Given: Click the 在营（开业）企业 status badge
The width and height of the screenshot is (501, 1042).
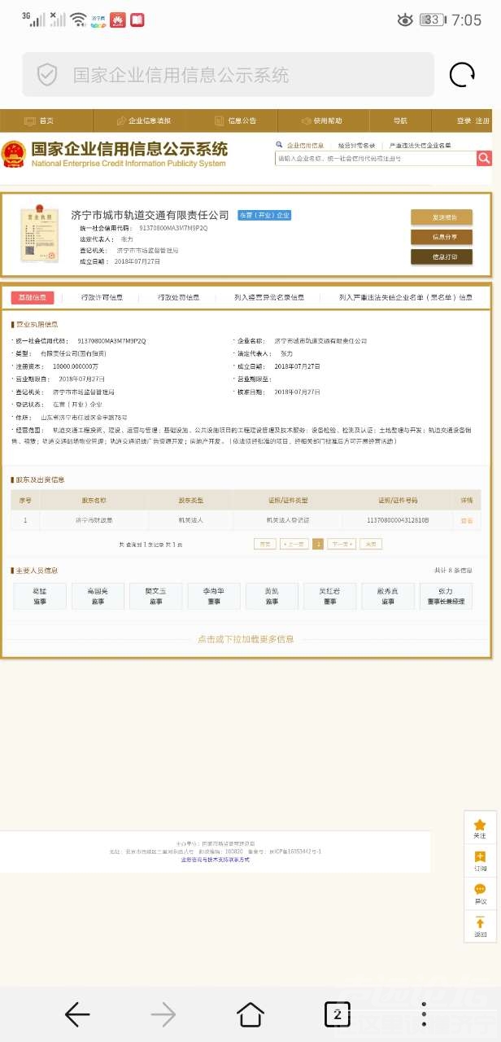Looking at the screenshot, I should pos(264,216).
